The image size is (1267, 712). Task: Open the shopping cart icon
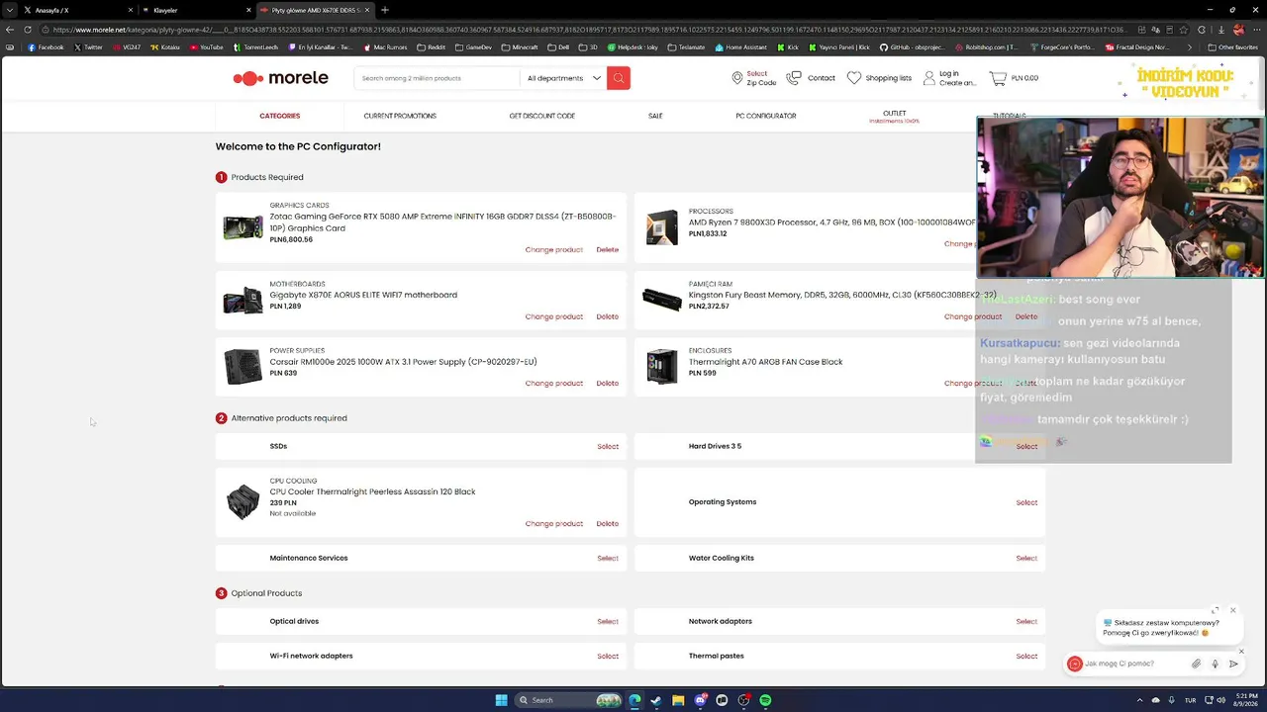click(998, 78)
